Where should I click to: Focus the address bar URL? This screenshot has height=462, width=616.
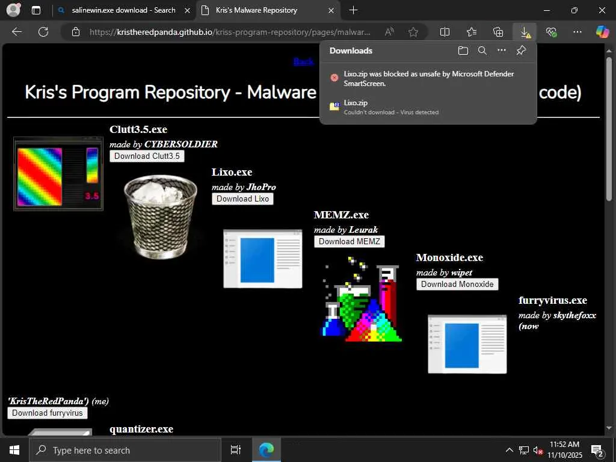coord(230,32)
